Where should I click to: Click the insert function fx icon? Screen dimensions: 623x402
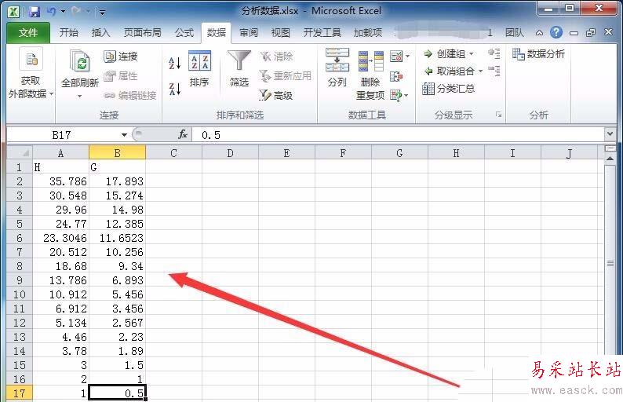(x=183, y=135)
